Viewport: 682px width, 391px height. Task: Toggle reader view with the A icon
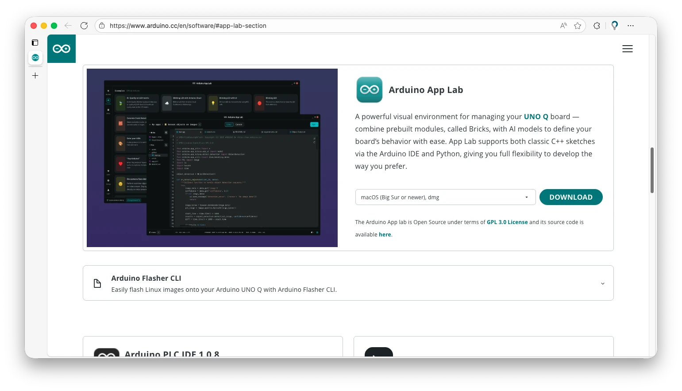click(563, 25)
